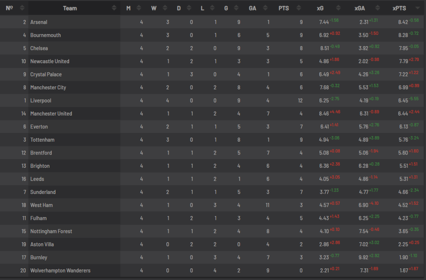Click the green +2.79 value for Newcastle United
The height and width of the screenshot is (280, 426).
tap(415, 59)
